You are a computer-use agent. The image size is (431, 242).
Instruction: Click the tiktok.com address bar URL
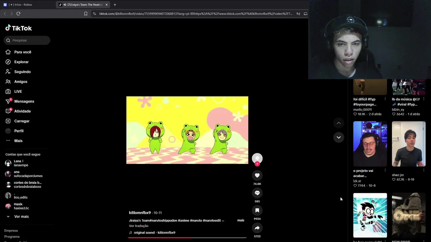click(196, 14)
